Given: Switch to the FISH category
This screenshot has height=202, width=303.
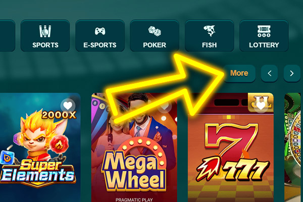Looking at the screenshot, I should (x=209, y=35).
